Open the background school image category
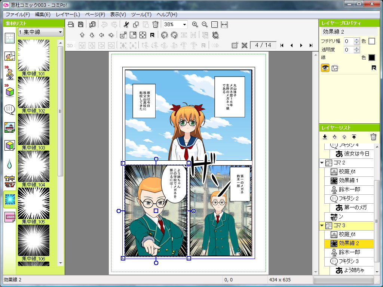This screenshot has height=287, width=383. coord(10,128)
